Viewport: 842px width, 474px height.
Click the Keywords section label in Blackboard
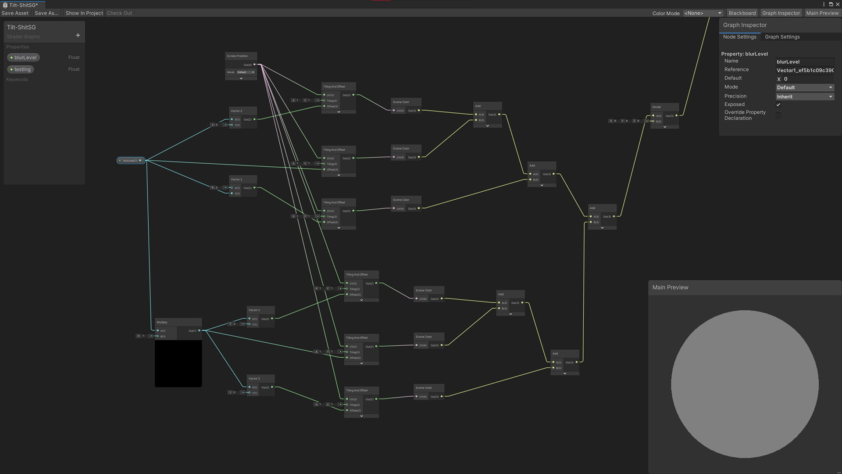(x=17, y=79)
